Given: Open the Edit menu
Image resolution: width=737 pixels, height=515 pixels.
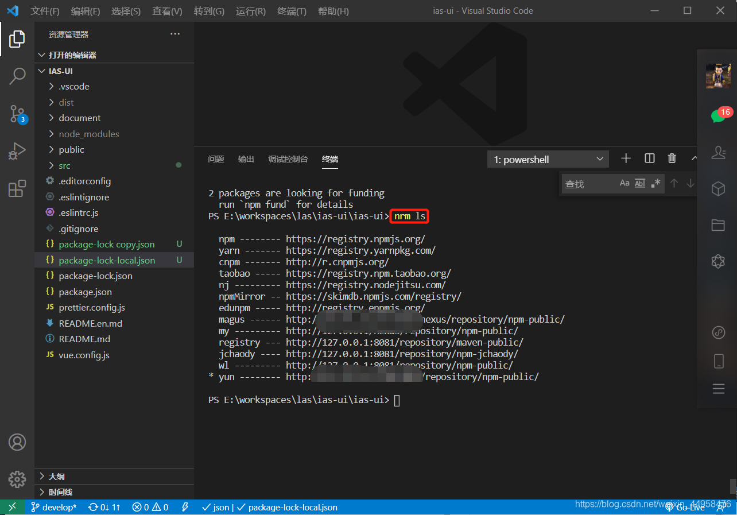Looking at the screenshot, I should [x=86, y=11].
